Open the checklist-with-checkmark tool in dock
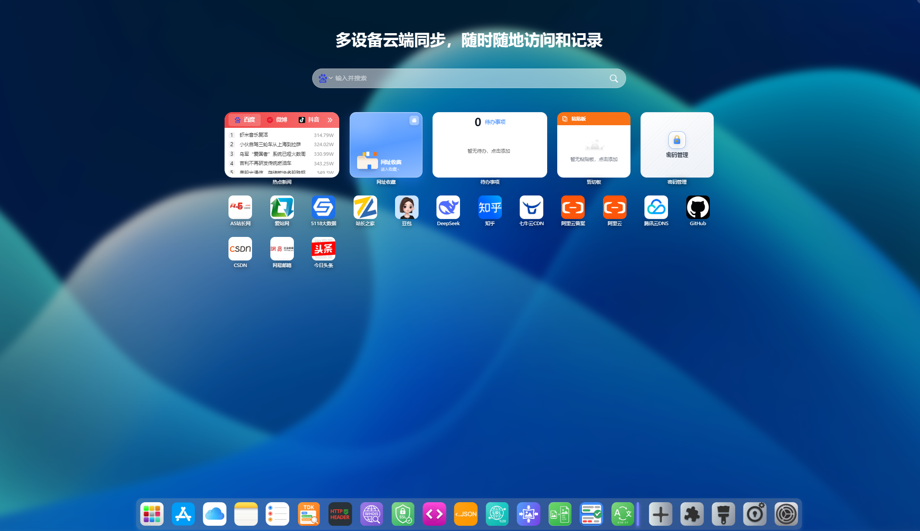920x531 pixels. (592, 514)
